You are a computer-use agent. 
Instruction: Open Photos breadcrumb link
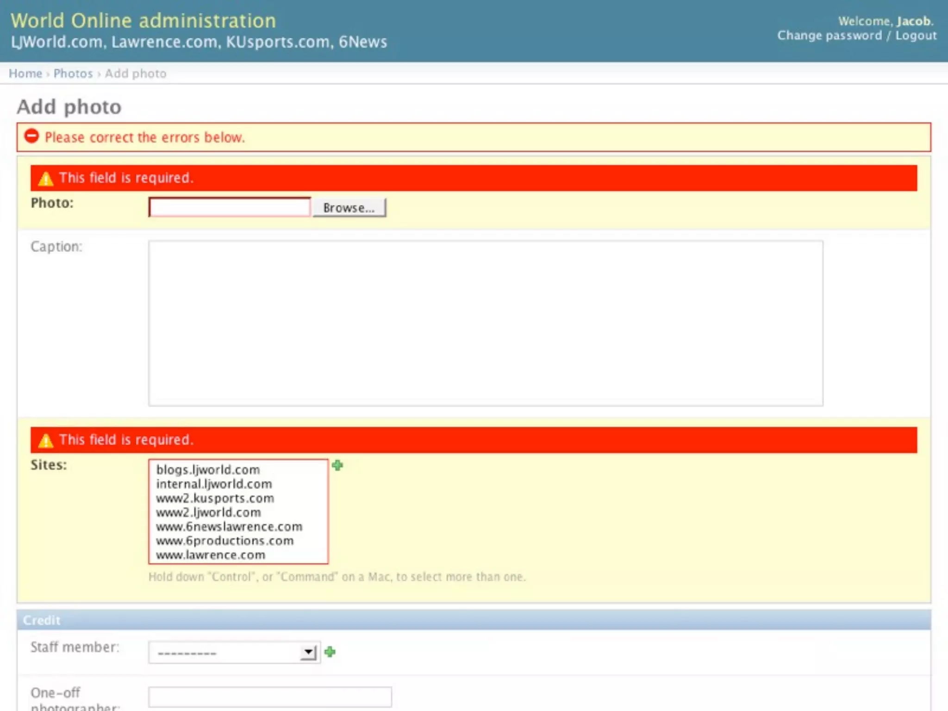click(73, 74)
